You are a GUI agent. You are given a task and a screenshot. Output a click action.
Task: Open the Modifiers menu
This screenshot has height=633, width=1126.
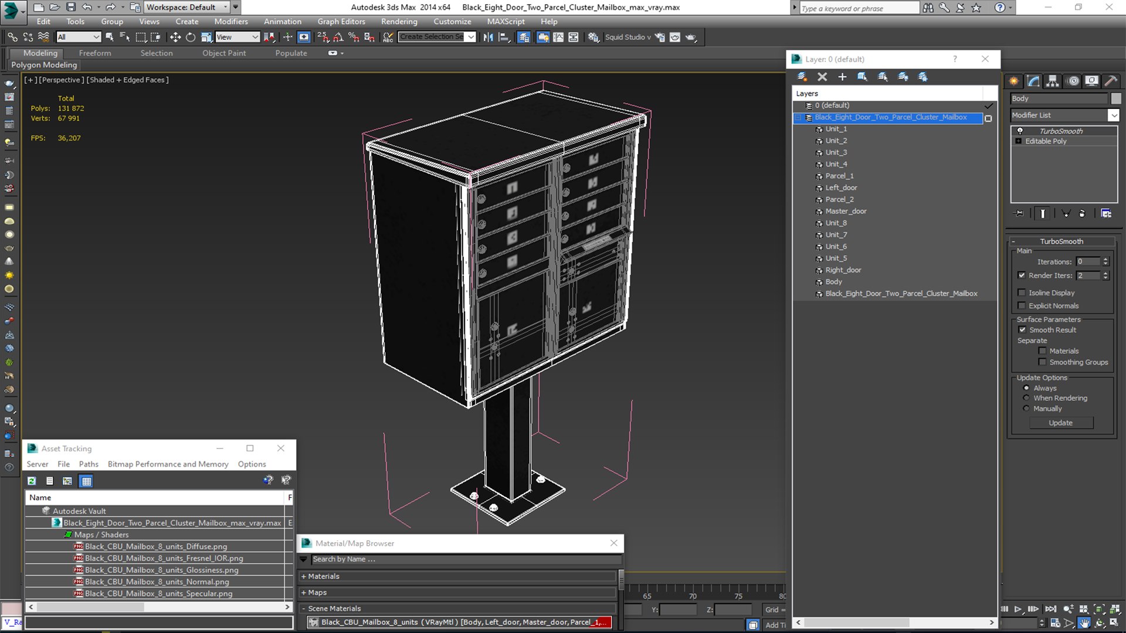(x=230, y=21)
